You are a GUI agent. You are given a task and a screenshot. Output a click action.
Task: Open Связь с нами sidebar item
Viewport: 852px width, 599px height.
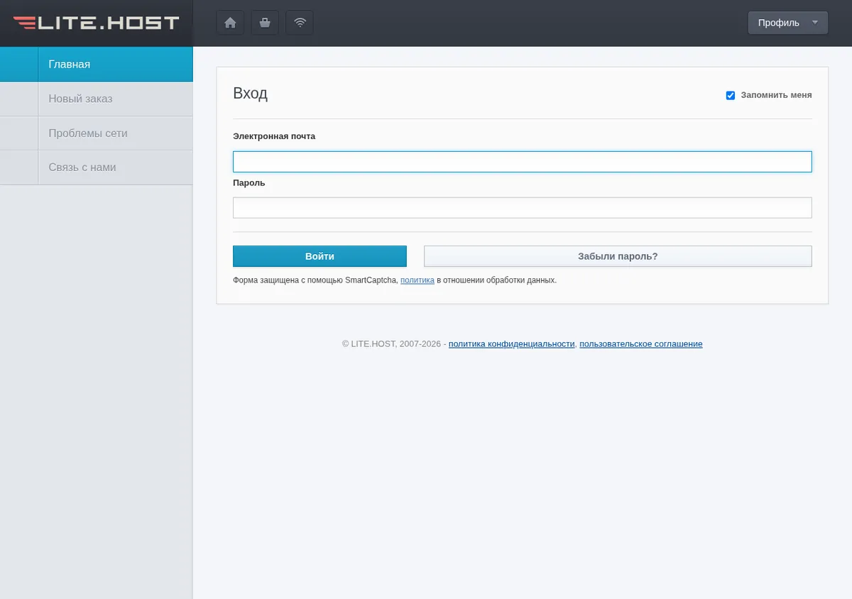(96, 167)
